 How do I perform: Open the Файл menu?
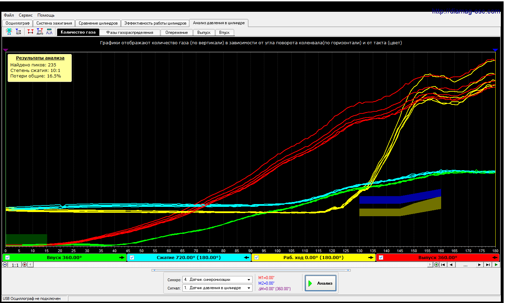(x=9, y=15)
